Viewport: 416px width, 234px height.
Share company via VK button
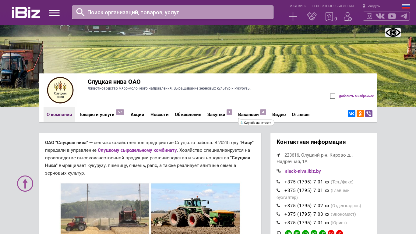[x=352, y=114]
